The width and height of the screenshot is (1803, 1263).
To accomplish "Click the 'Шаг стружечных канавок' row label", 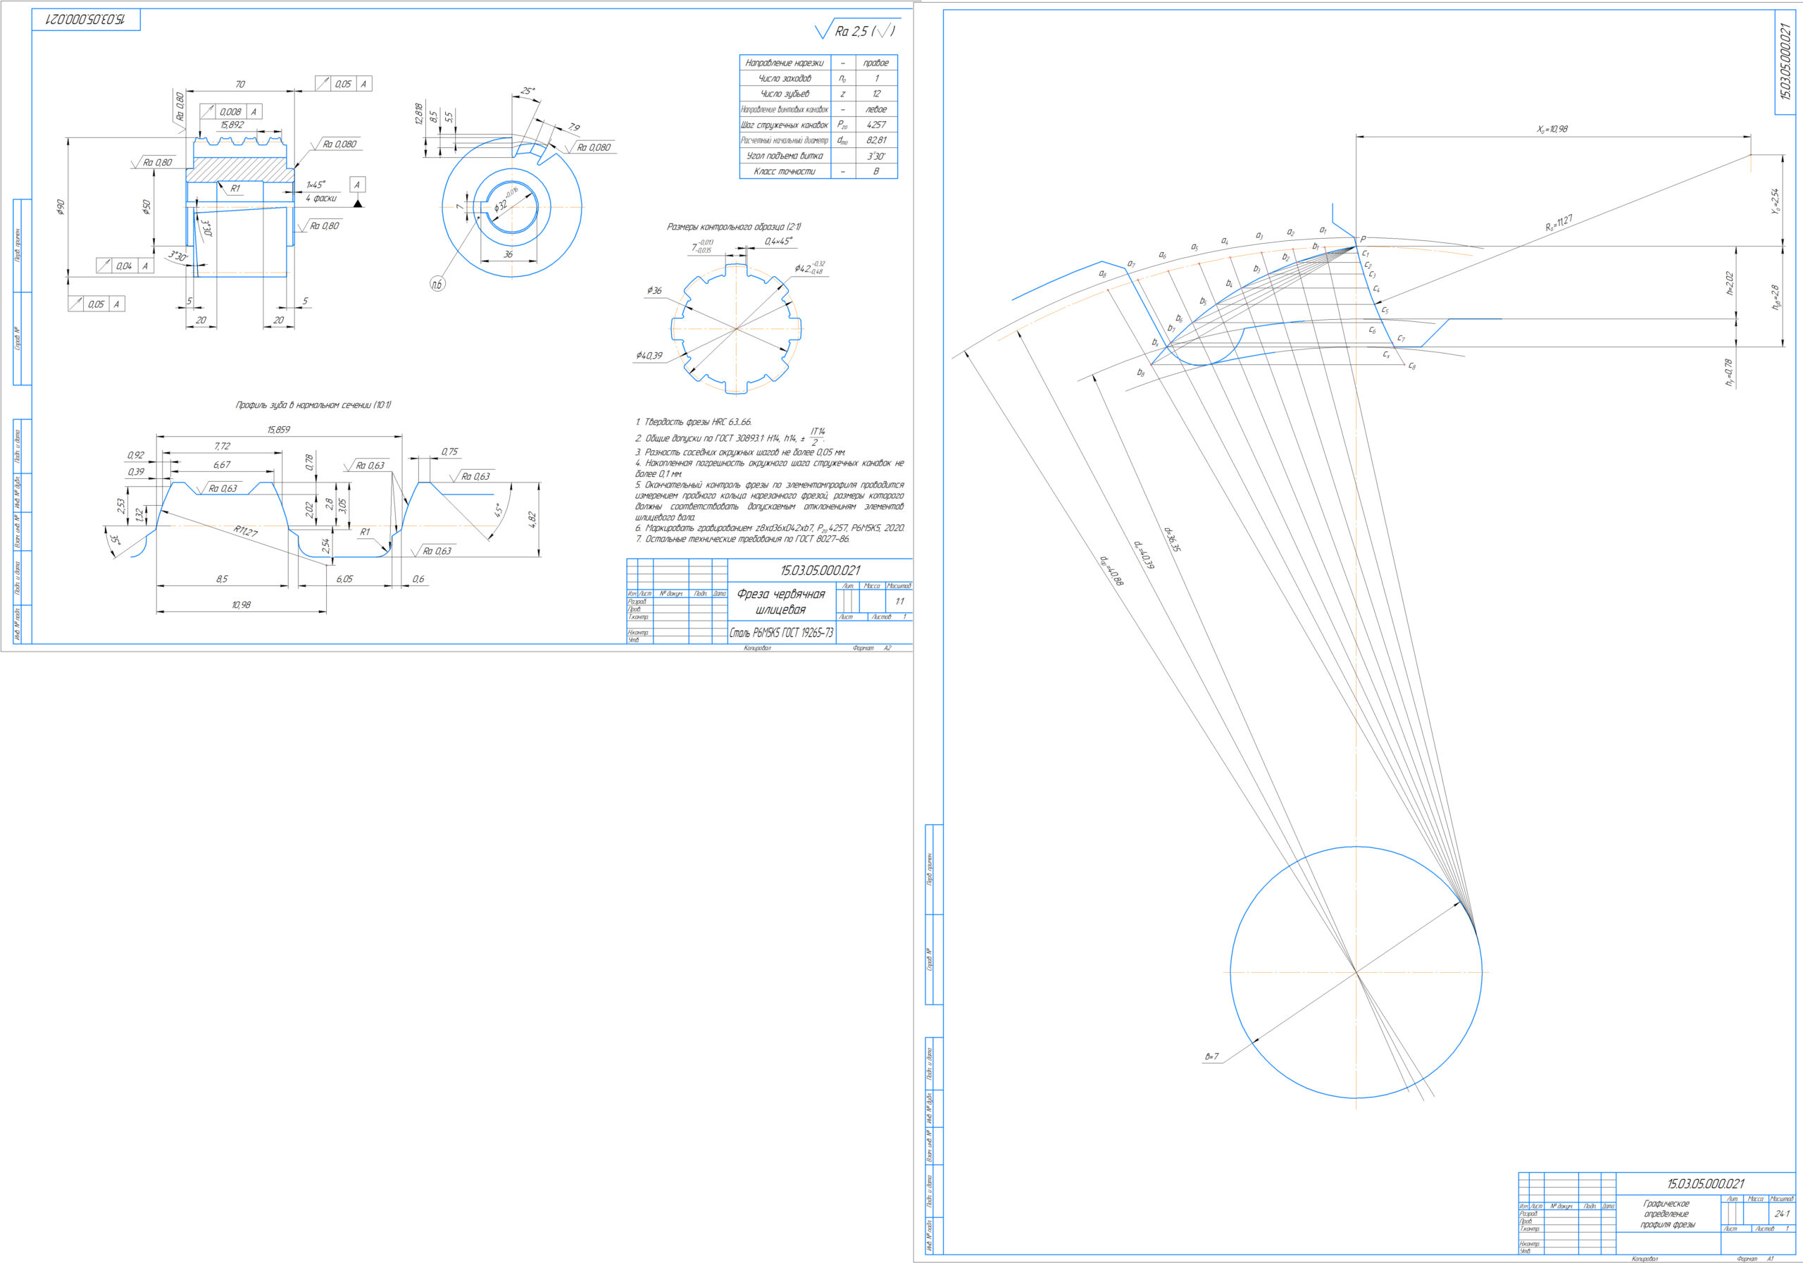I will pos(785,125).
